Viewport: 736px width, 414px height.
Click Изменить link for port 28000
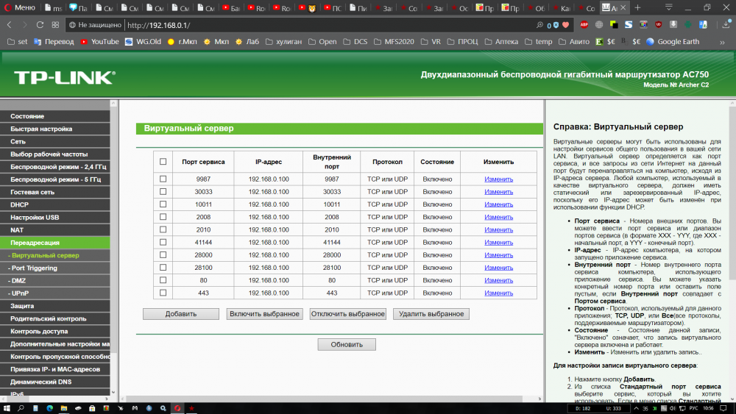(498, 254)
